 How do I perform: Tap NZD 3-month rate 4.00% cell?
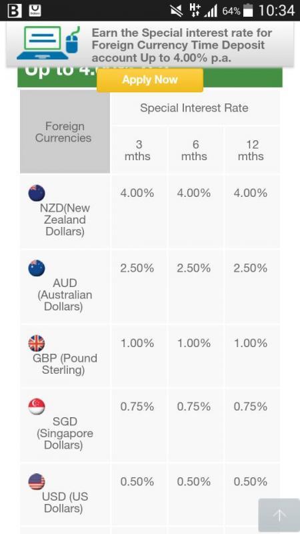pyautogui.click(x=137, y=211)
